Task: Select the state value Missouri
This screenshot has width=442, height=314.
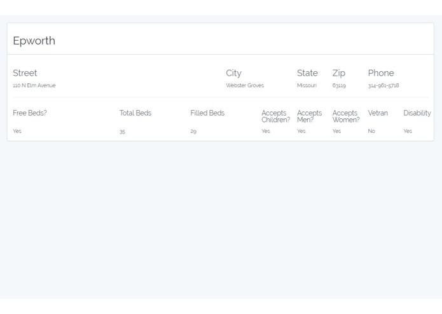Action: 307,85
